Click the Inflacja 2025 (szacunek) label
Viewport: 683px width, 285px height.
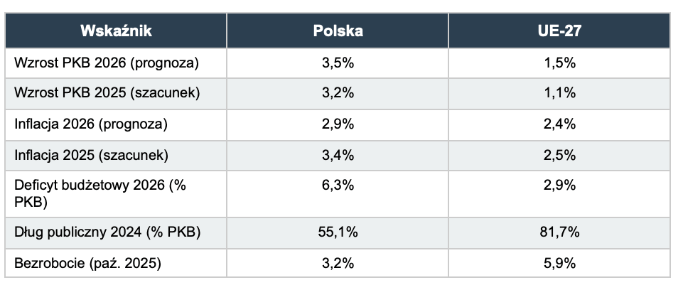pyautogui.click(x=91, y=154)
